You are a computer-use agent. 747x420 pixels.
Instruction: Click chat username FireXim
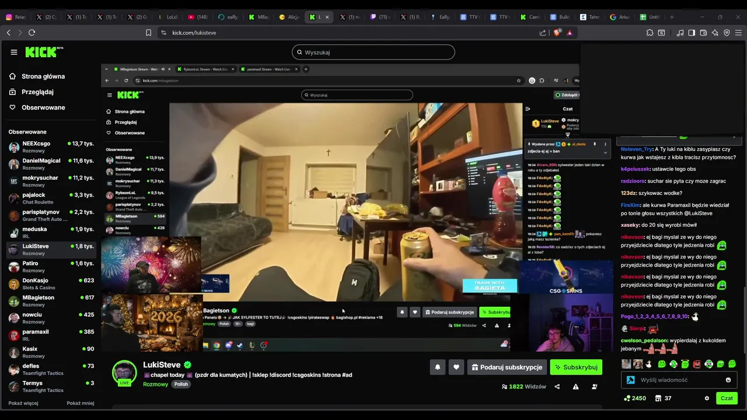[x=630, y=205]
